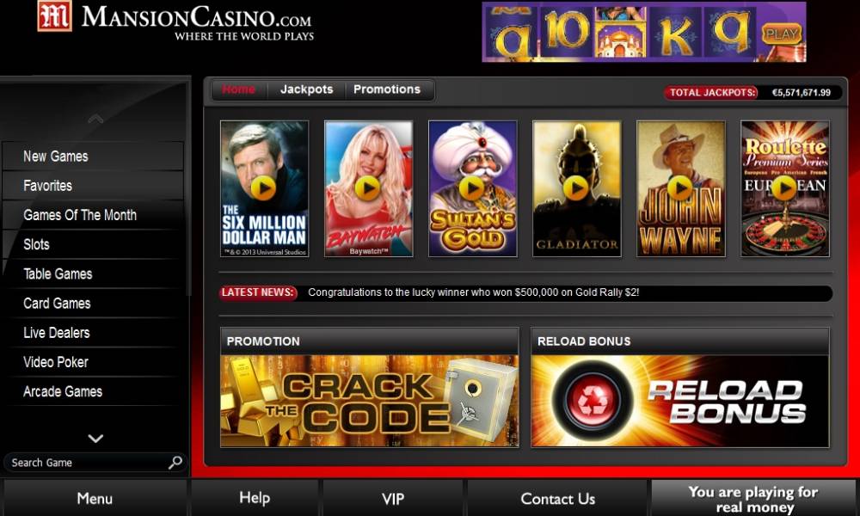The image size is (860, 516).
Task: Focus the Search Game input field
Action: coord(88,463)
